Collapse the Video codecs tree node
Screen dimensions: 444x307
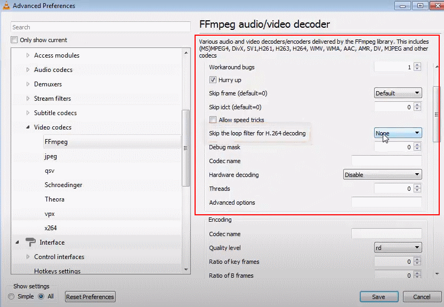[28, 127]
